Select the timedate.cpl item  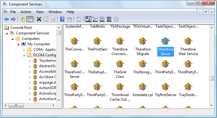coord(143,90)
